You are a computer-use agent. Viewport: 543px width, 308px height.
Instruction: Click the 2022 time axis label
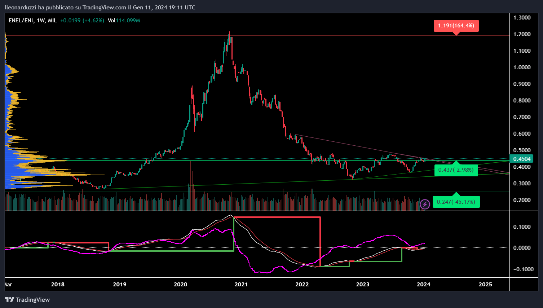coord(302,285)
